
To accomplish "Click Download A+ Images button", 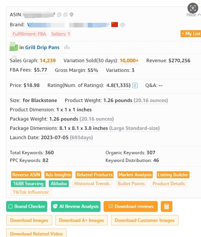I will coord(82,220).
